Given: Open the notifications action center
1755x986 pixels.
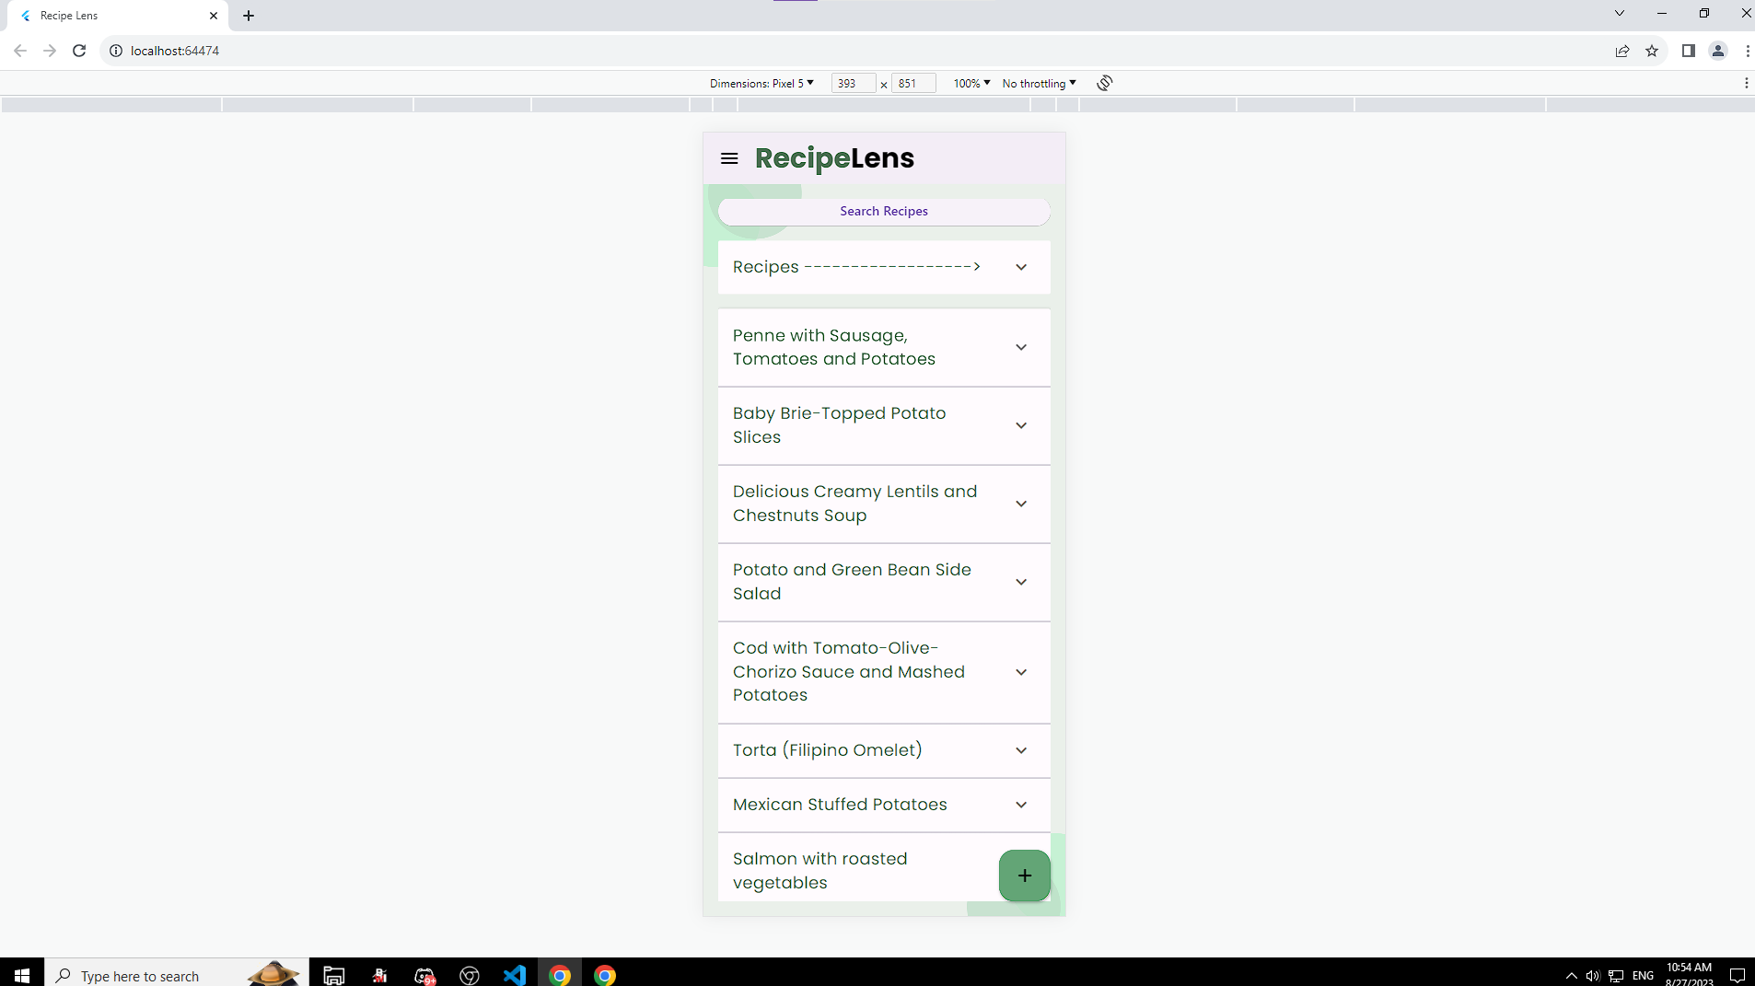Looking at the screenshot, I should click(x=1738, y=975).
